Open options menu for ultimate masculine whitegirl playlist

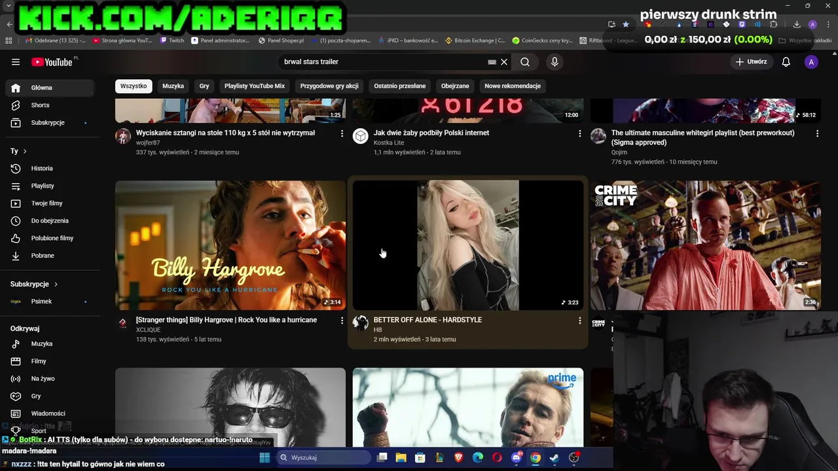(817, 133)
